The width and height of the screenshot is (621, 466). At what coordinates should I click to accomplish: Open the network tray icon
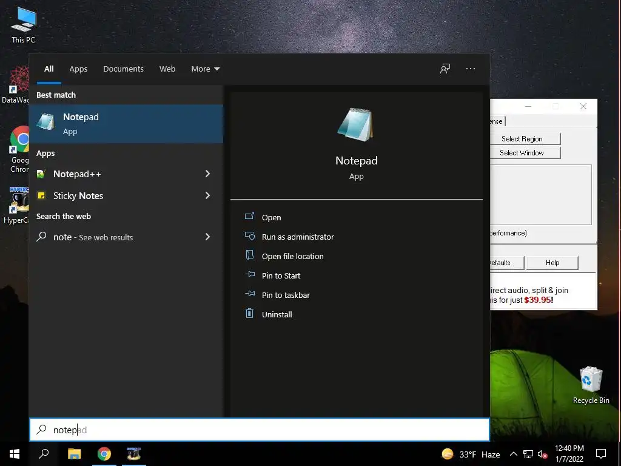[x=528, y=454]
